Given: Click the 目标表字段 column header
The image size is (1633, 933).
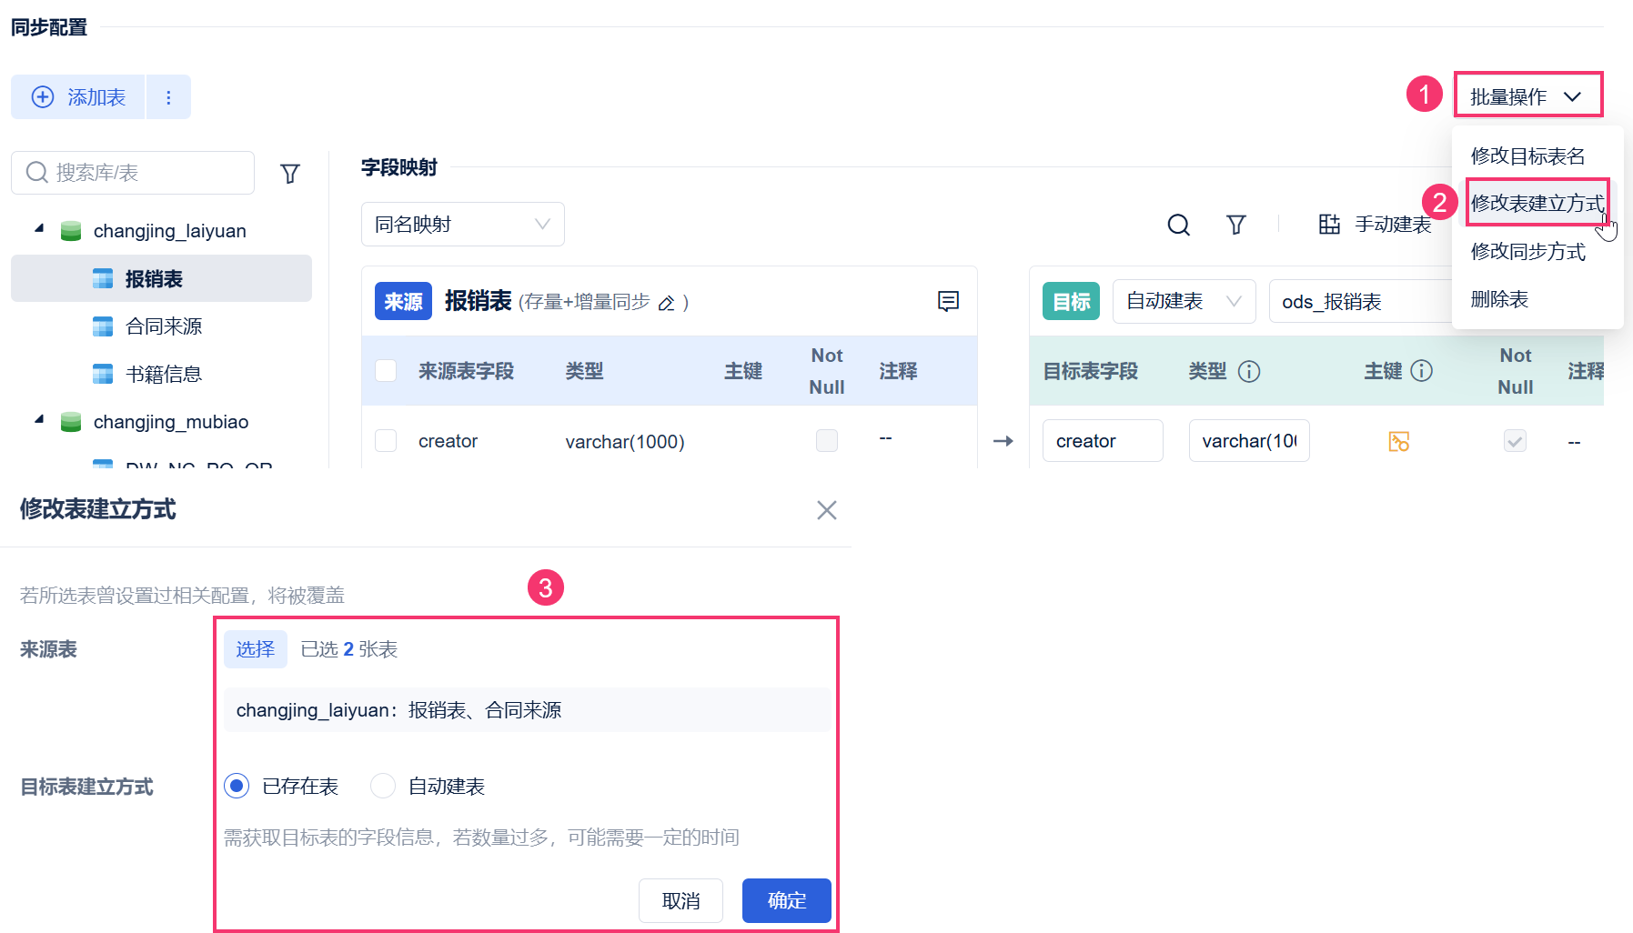Looking at the screenshot, I should [x=1090, y=371].
